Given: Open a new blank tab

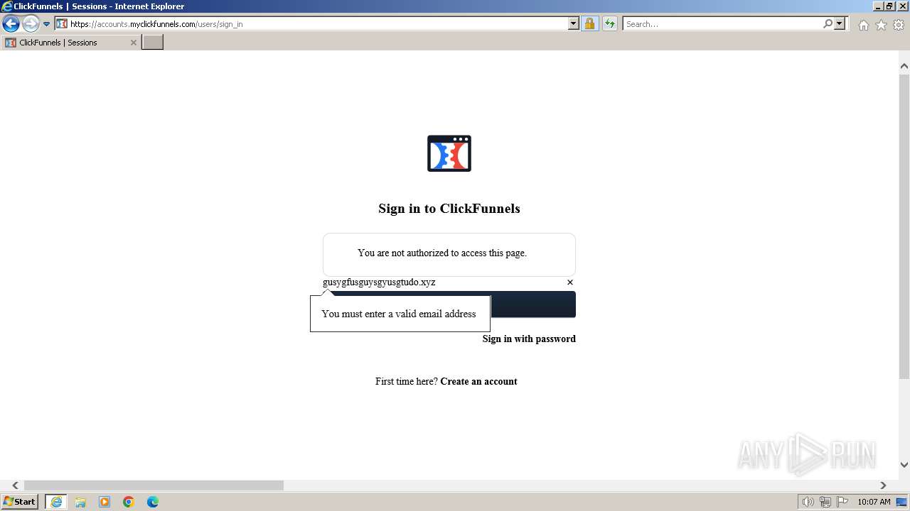Looking at the screenshot, I should (x=152, y=43).
